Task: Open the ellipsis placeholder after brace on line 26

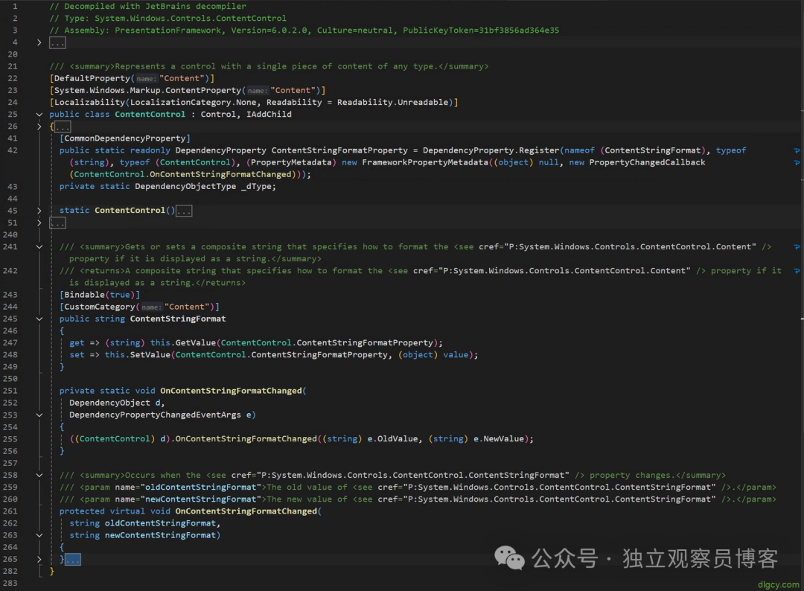Action: [63, 127]
